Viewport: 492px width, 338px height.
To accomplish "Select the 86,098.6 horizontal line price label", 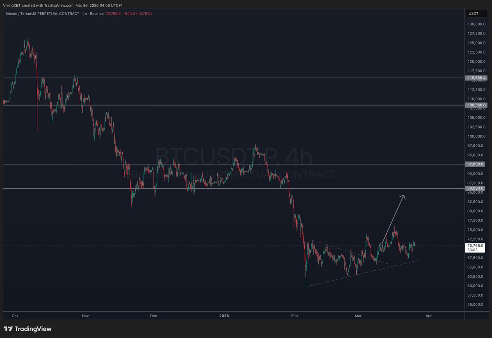I will [x=476, y=188].
